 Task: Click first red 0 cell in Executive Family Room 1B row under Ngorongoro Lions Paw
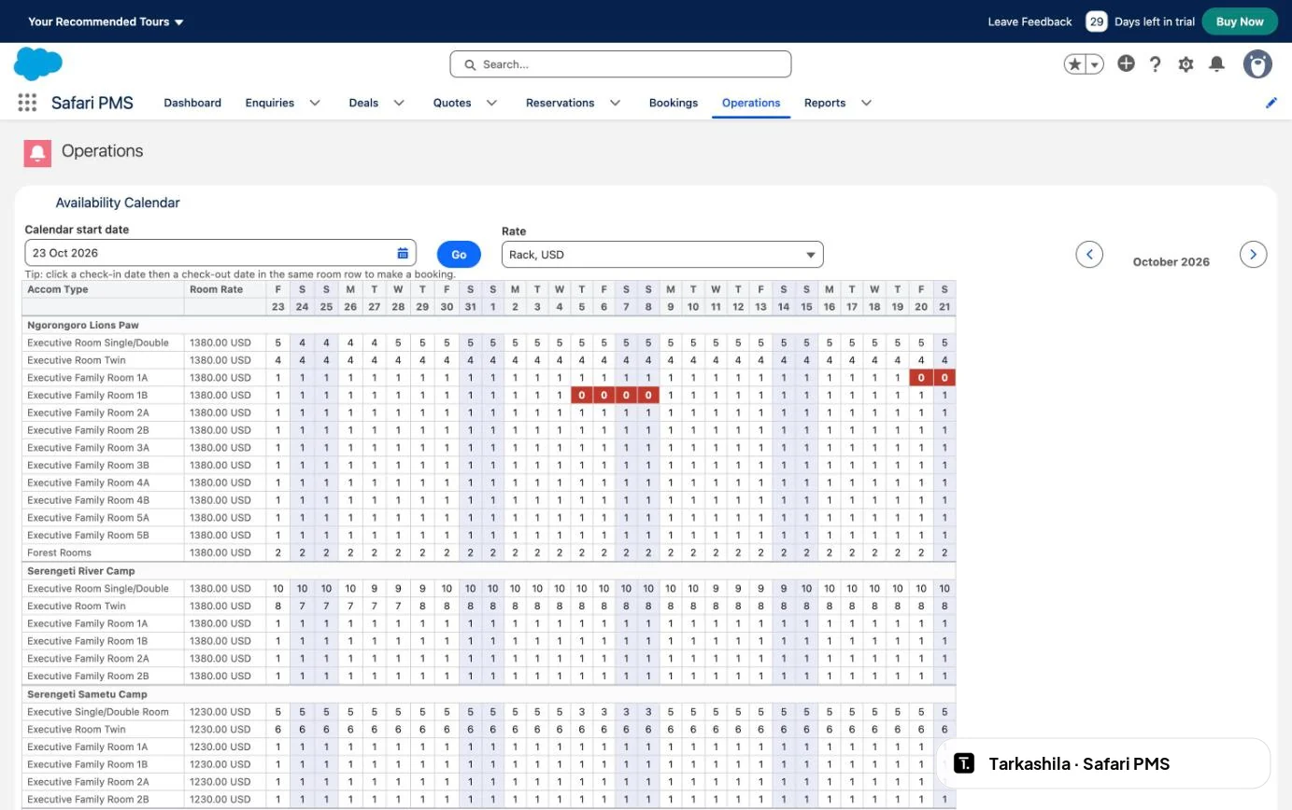pos(581,395)
